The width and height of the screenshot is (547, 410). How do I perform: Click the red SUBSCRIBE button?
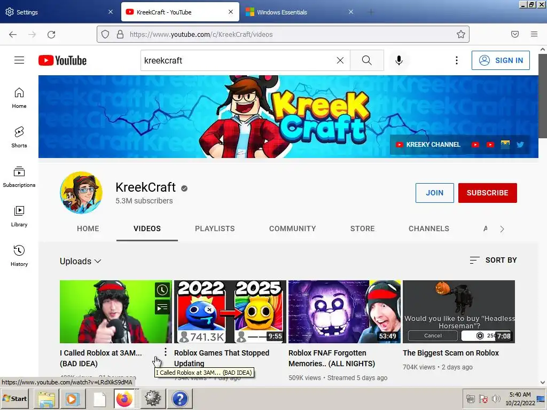pyautogui.click(x=487, y=193)
